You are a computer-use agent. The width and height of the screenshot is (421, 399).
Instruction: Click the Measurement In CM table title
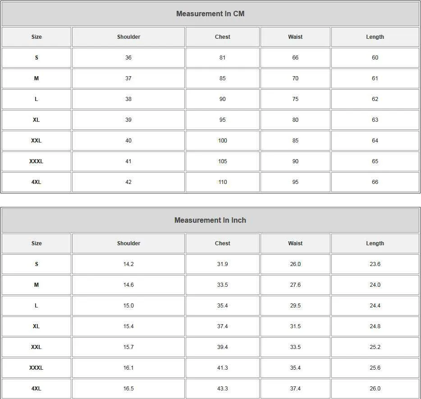[210, 14]
